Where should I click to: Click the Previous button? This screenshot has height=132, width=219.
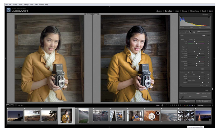187,101
